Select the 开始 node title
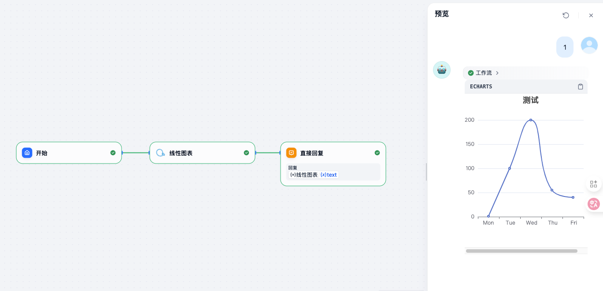The height and width of the screenshot is (291, 603). [42, 153]
